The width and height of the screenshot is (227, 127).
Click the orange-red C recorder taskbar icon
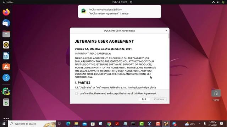158,124
